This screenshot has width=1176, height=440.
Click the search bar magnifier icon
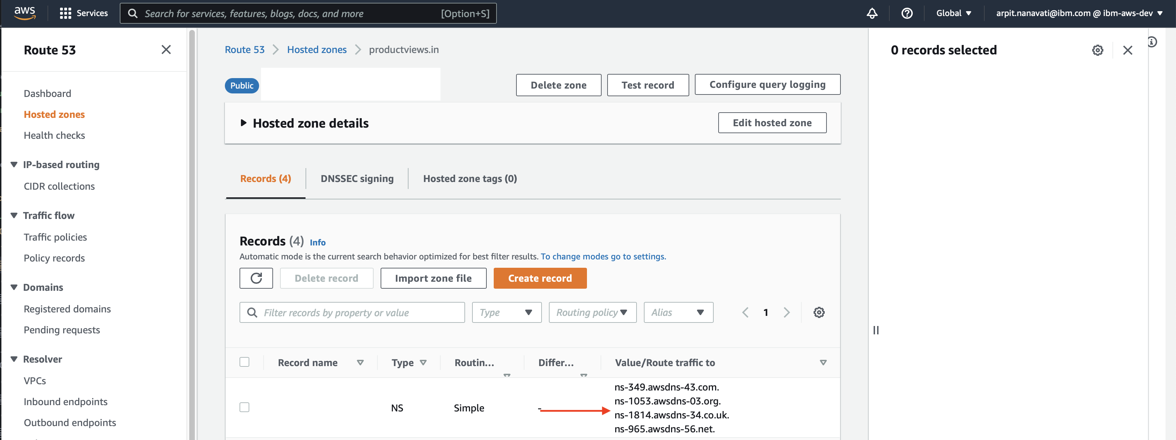[133, 14]
